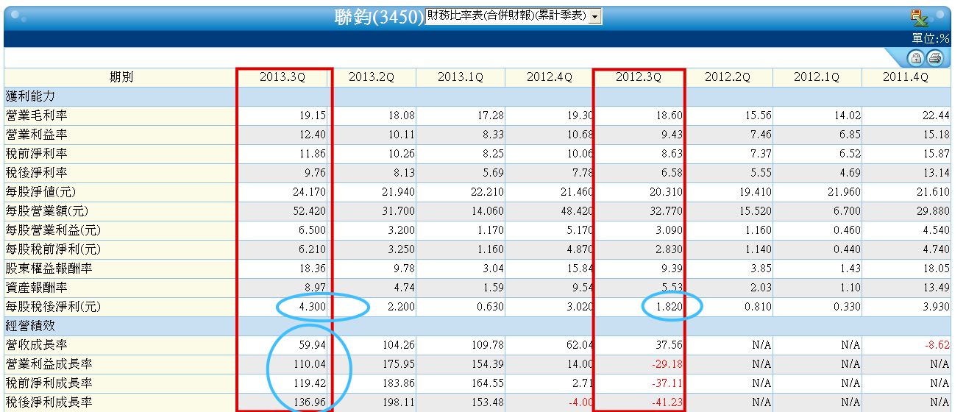Click the 每股營業利益(元) row label
This screenshot has width=966, height=412.
(x=54, y=230)
